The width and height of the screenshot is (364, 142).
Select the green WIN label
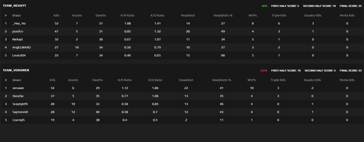pyautogui.click(x=264, y=6)
